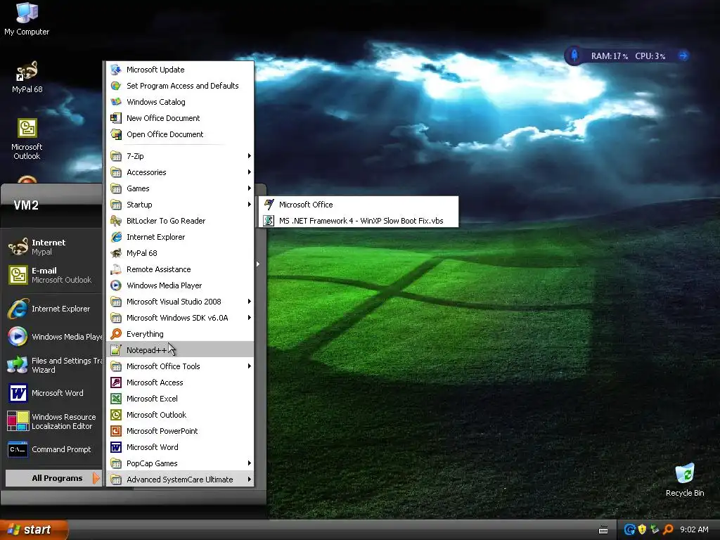Click Microsoft Outlook icon in All Programs

point(116,415)
